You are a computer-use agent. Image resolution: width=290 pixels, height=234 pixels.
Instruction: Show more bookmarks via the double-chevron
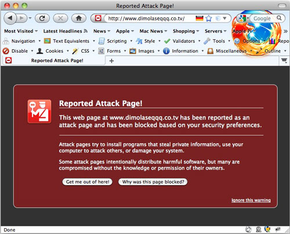coord(285,31)
